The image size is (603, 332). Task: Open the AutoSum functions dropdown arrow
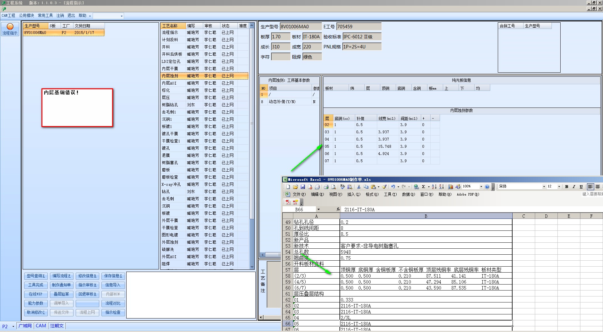point(428,187)
